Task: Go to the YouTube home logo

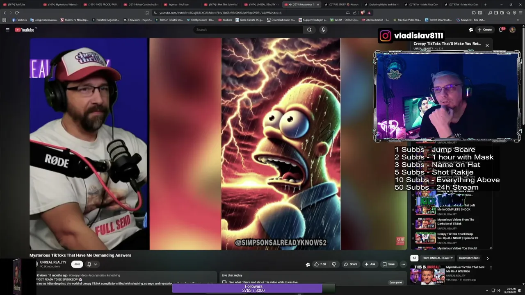Action: 25,29
